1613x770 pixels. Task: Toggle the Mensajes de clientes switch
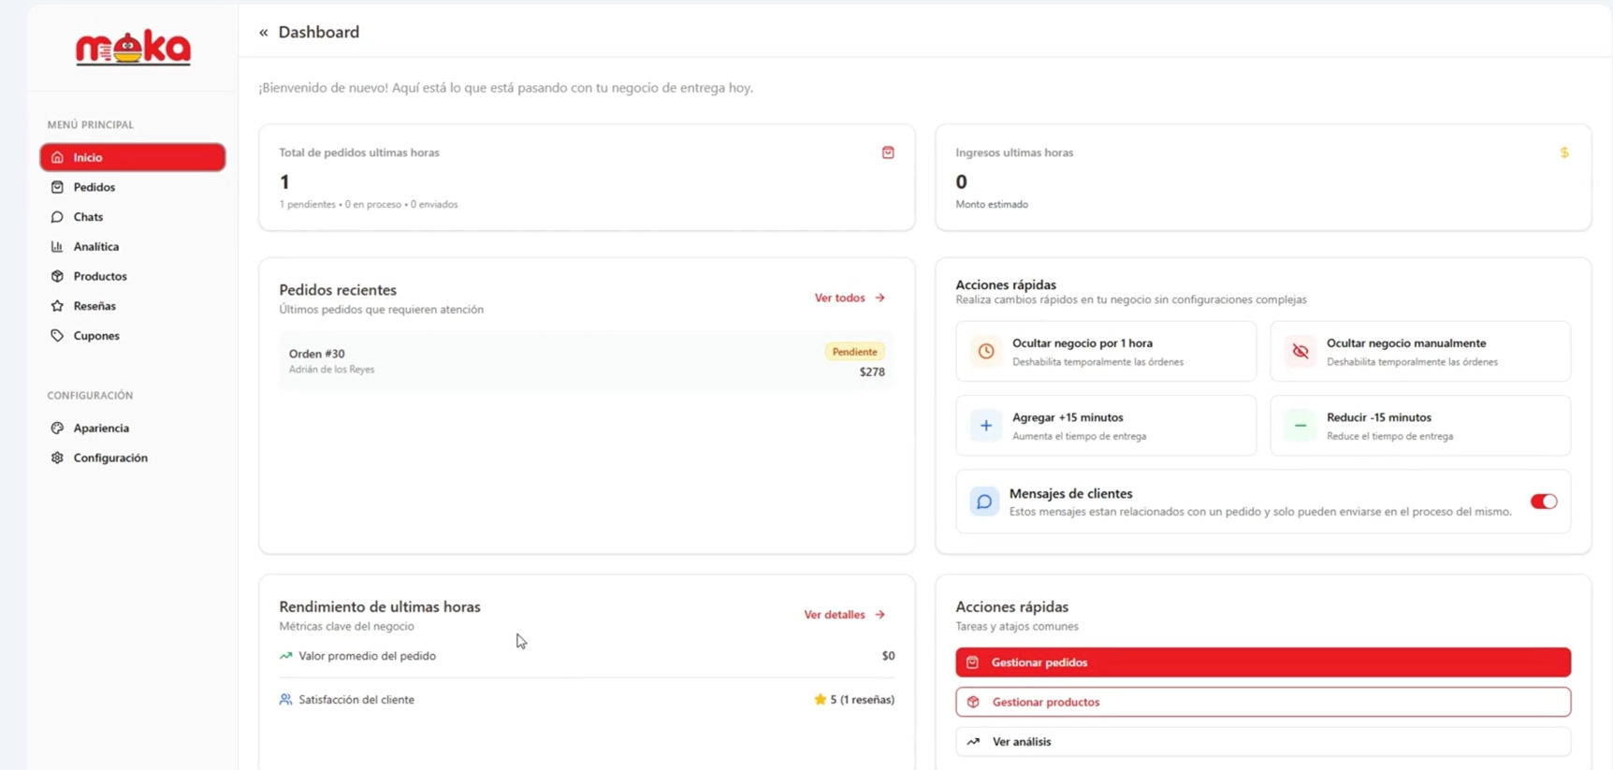[1543, 501]
